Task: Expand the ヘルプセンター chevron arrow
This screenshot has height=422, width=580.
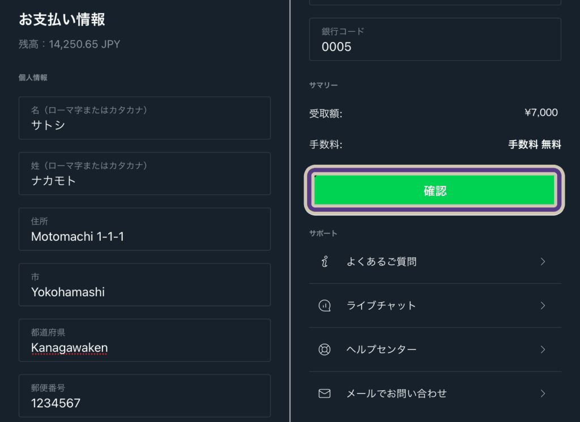Action: (543, 349)
